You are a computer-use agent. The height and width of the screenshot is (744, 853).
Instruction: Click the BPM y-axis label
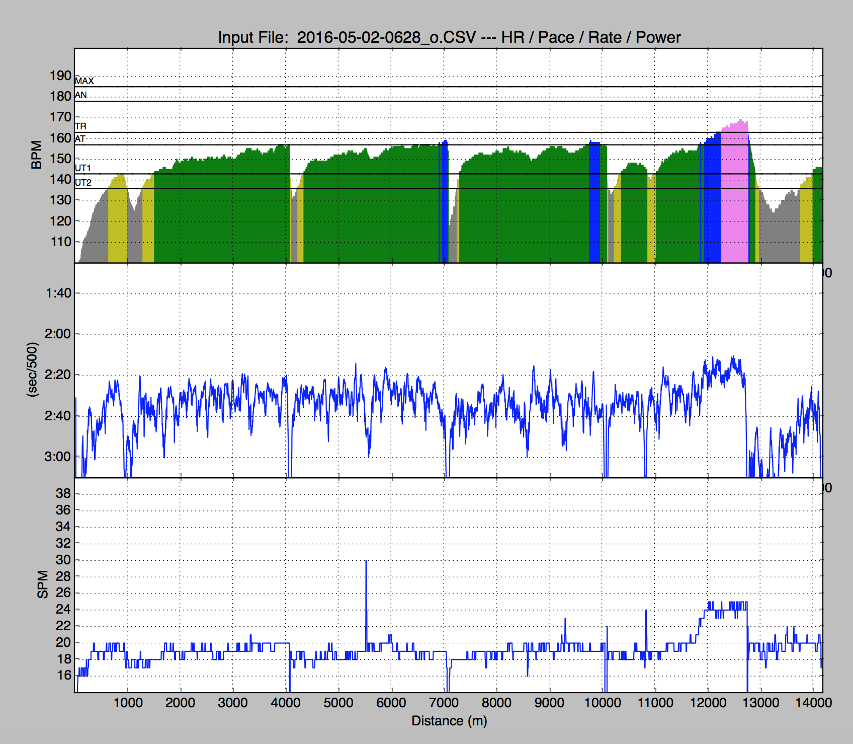pos(36,155)
